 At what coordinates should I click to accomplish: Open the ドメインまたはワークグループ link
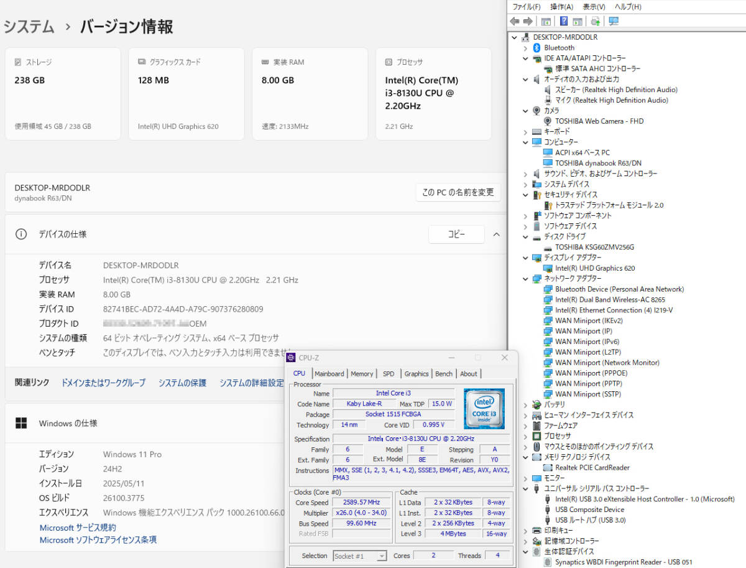103,383
